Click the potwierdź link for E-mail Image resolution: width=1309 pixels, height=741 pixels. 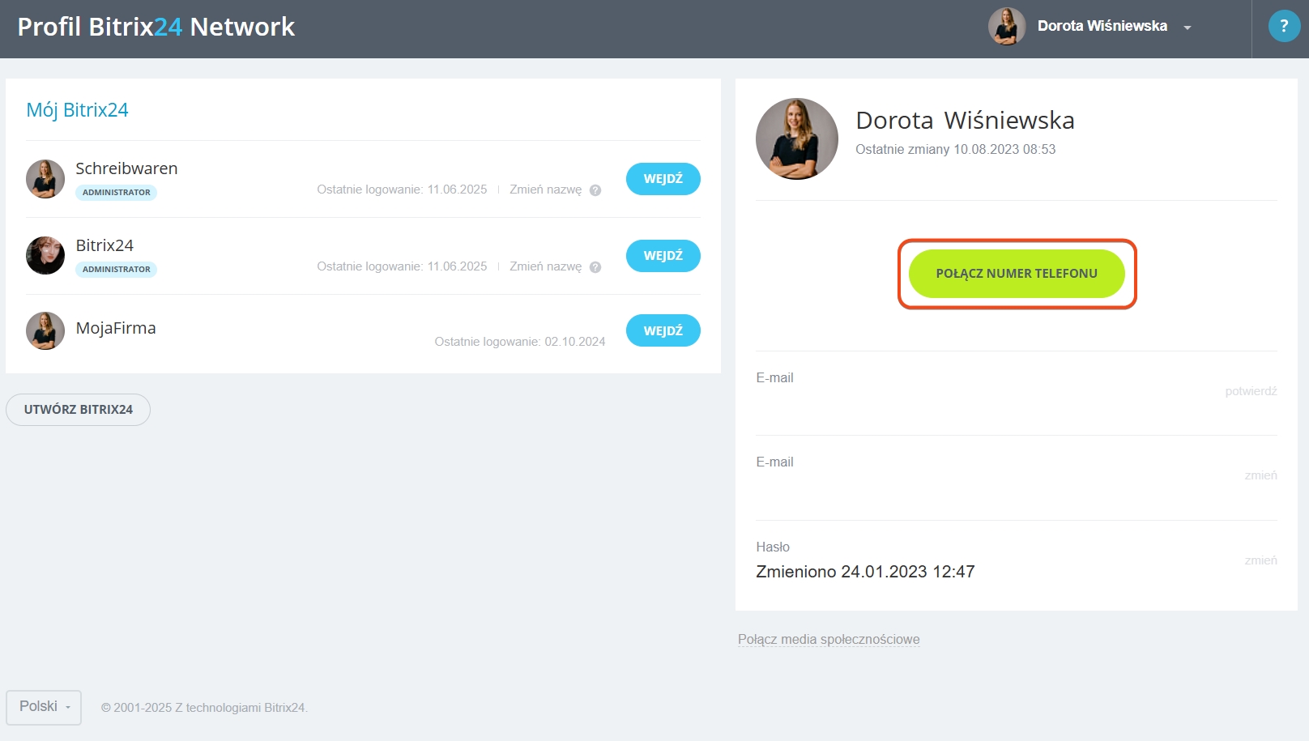click(1251, 391)
